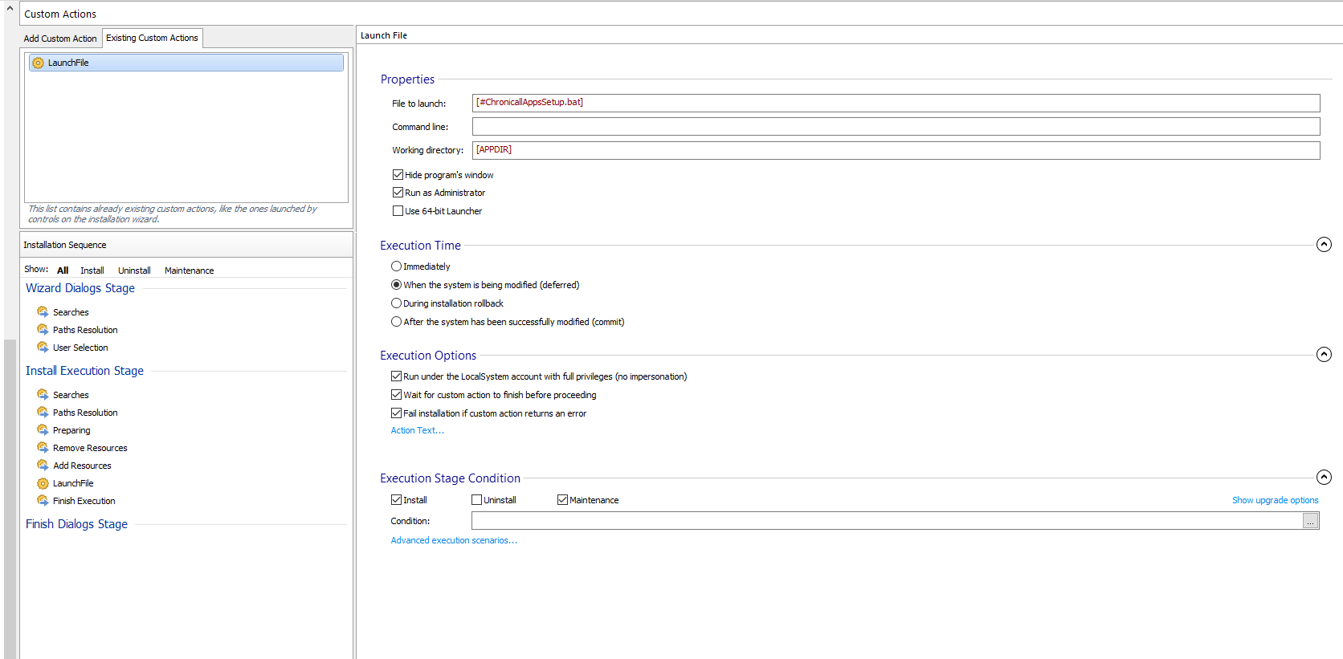This screenshot has height=659, width=1343.
Task: Select the Add Resources label
Action: (82, 466)
